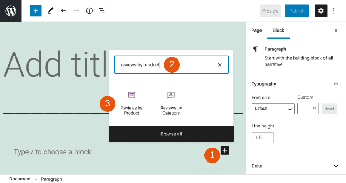346x183 pixels.
Task: Open the List View outline icon
Action: [x=102, y=11]
